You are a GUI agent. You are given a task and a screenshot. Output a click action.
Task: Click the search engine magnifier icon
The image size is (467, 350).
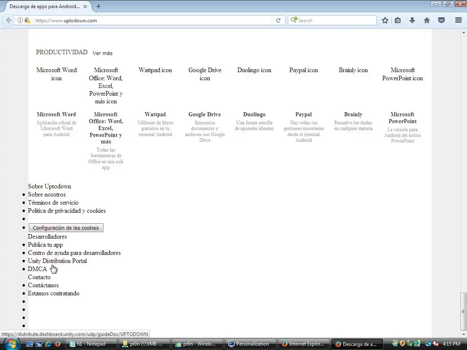[293, 20]
